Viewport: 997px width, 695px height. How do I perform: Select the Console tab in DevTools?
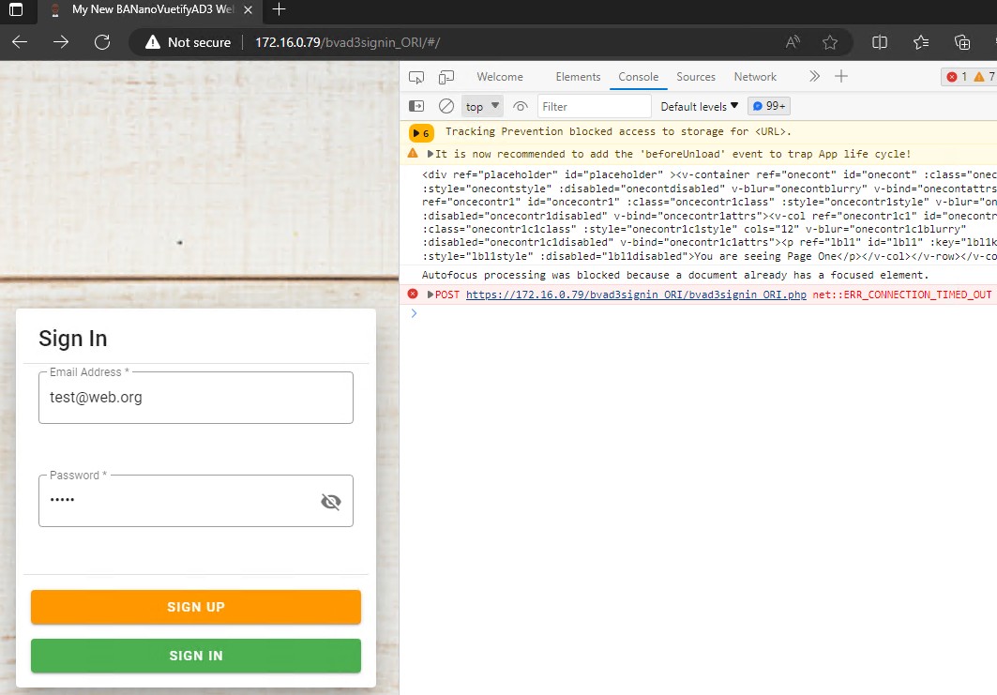click(639, 77)
